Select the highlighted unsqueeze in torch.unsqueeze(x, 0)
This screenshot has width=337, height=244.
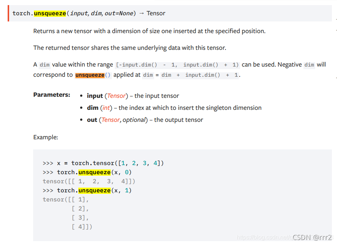94,172
